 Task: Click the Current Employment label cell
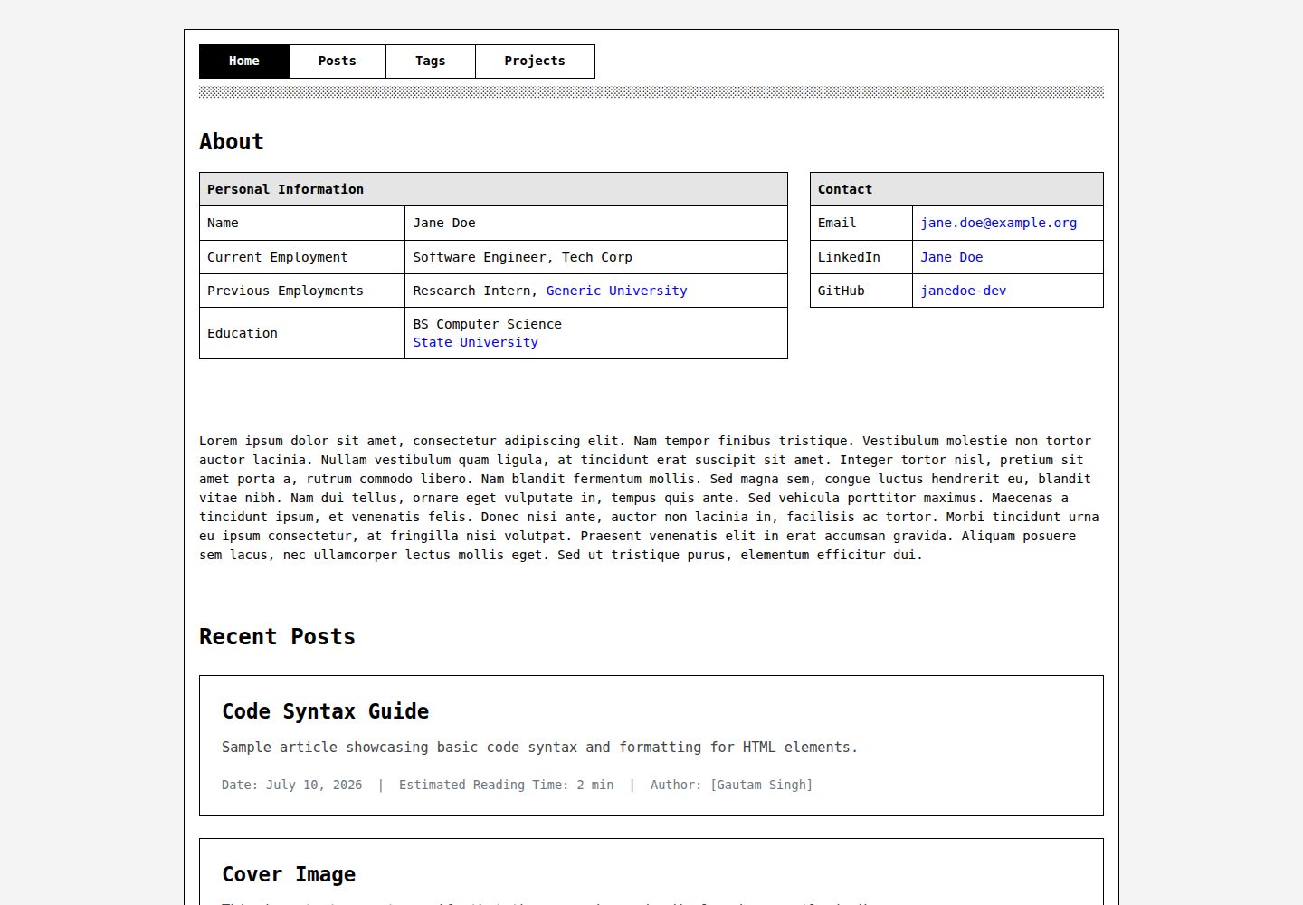point(302,257)
